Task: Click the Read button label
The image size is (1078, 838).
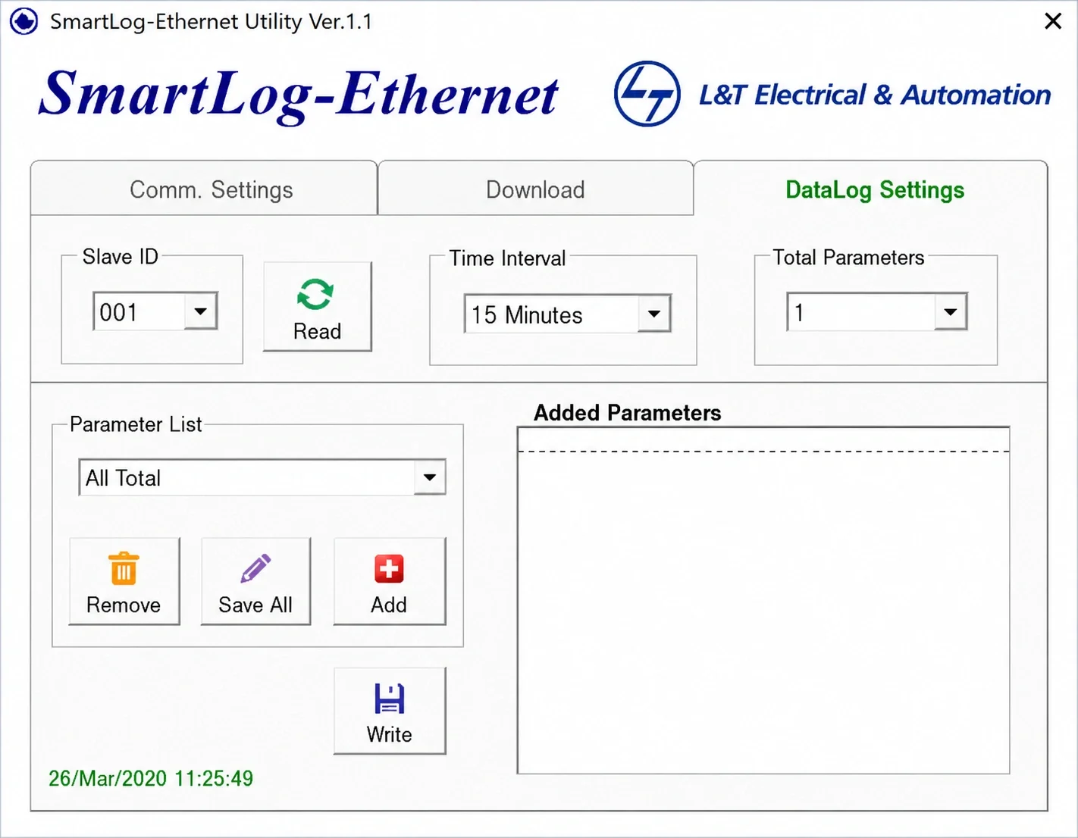Action: point(317,332)
